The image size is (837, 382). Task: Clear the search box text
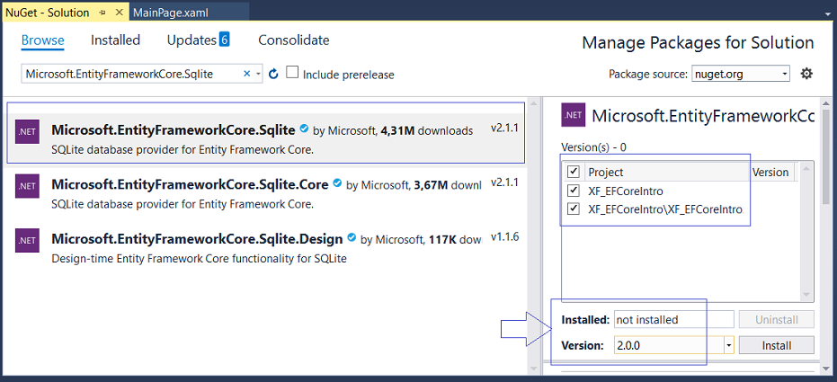(246, 75)
